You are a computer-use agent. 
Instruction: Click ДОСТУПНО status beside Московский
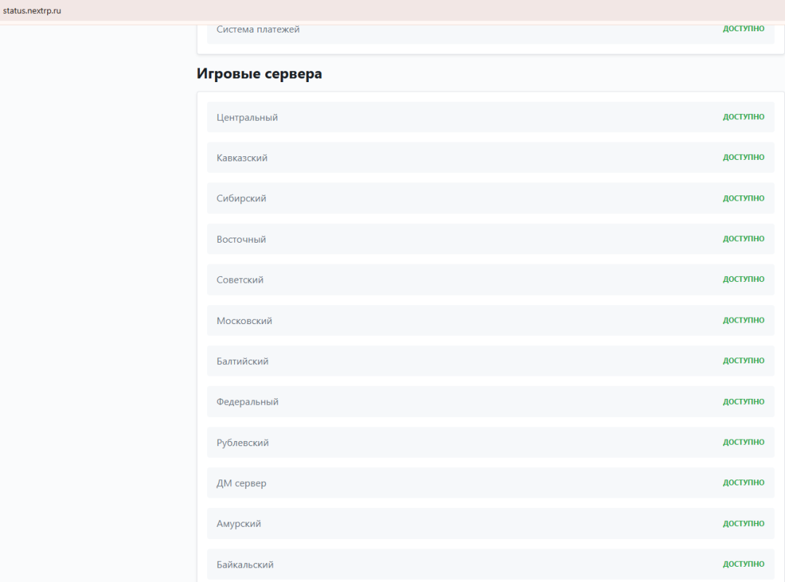743,320
